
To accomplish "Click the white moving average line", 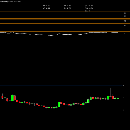I will [59, 34].
